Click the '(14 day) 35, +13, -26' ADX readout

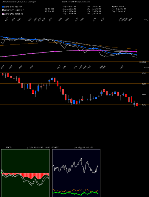tap(84, 147)
